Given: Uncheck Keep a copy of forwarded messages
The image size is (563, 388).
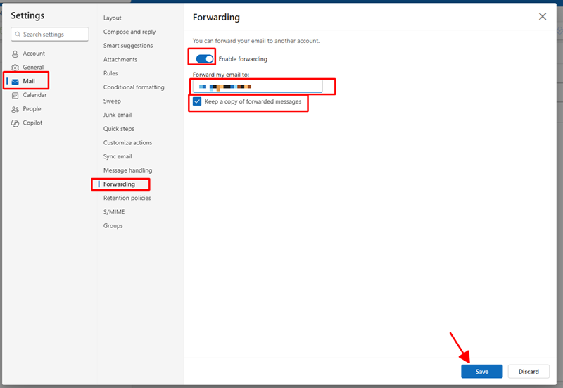Looking at the screenshot, I should click(x=197, y=101).
